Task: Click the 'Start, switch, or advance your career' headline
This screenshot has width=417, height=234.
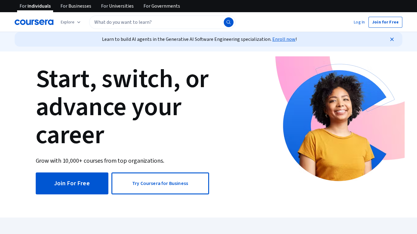Action: coord(122,107)
